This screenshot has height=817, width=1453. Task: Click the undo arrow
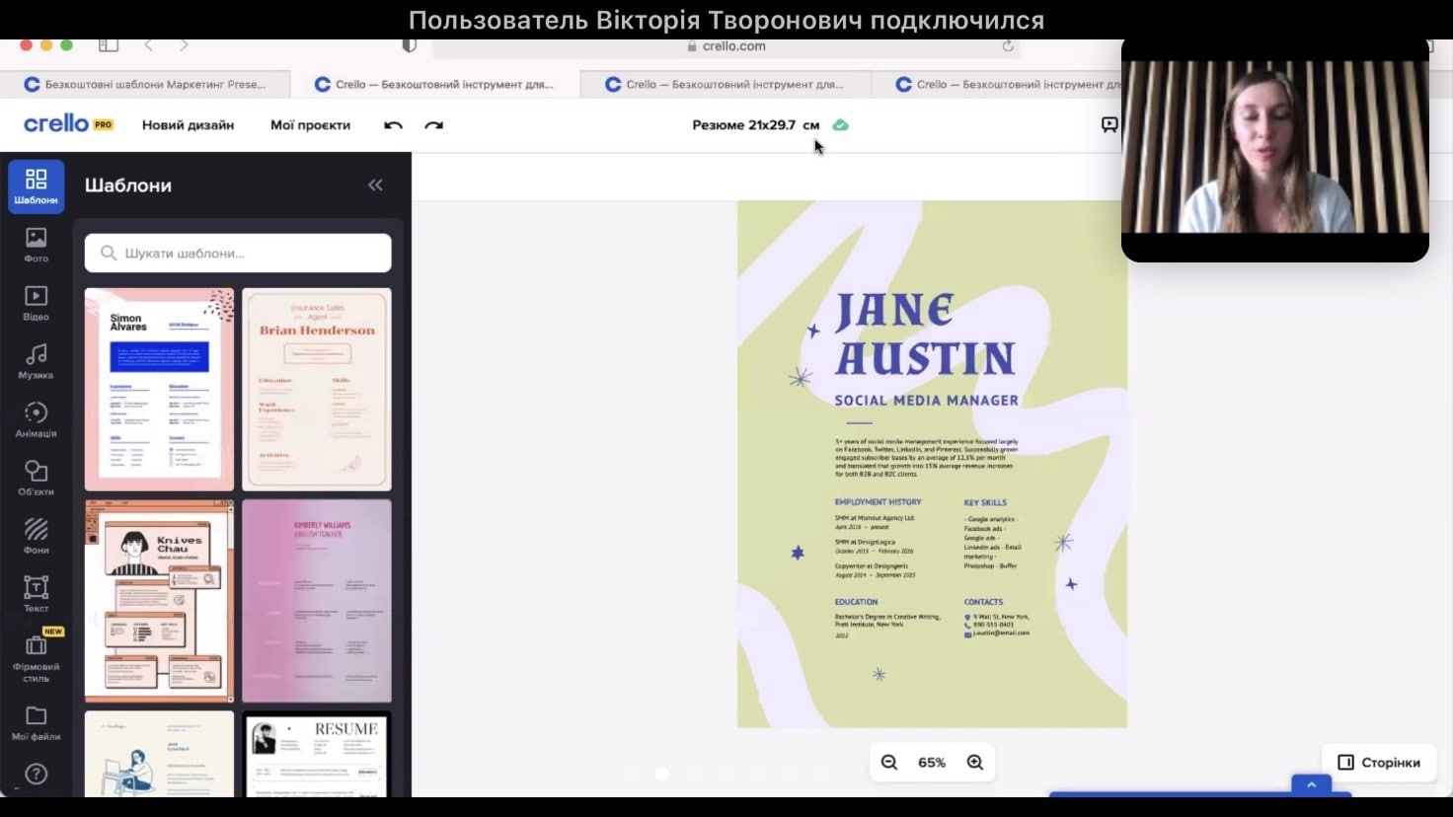click(x=393, y=125)
